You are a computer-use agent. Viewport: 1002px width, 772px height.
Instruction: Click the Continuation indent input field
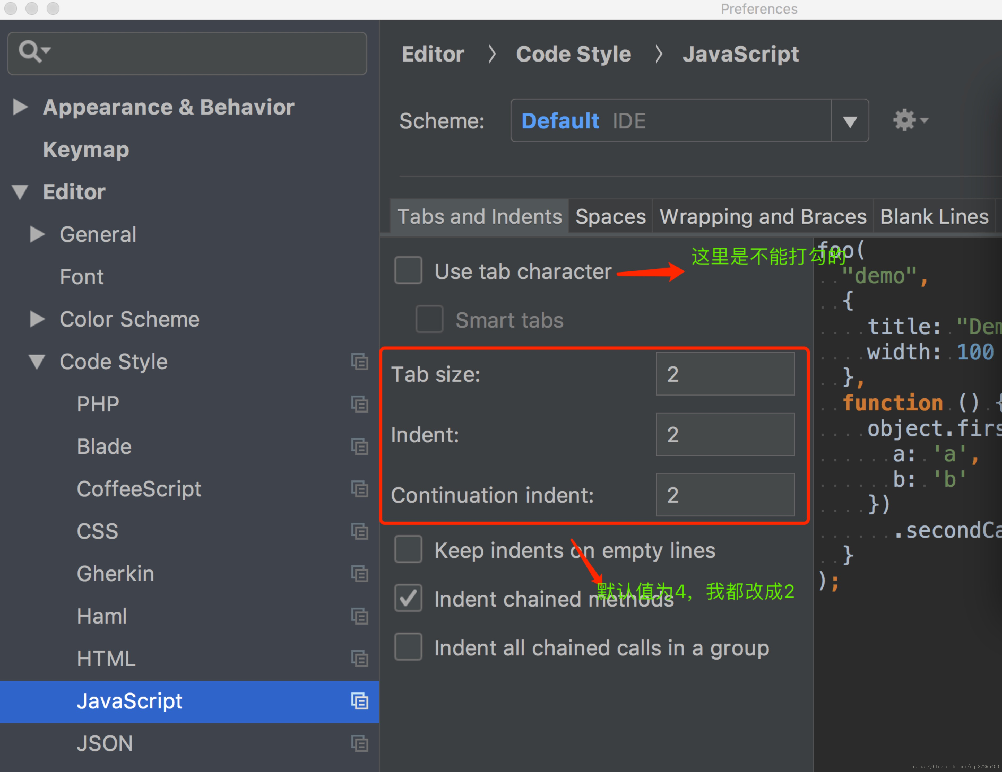(x=725, y=495)
